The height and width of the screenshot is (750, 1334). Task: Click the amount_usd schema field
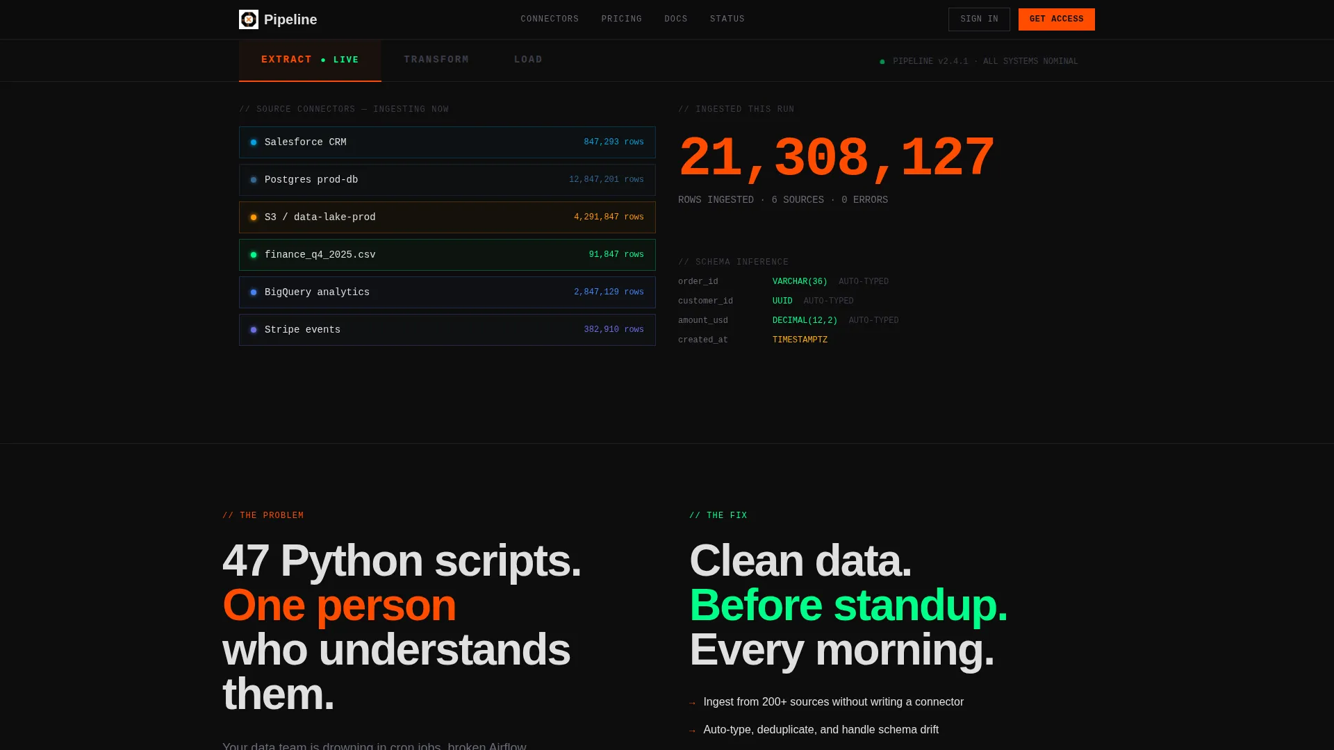pyautogui.click(x=703, y=321)
